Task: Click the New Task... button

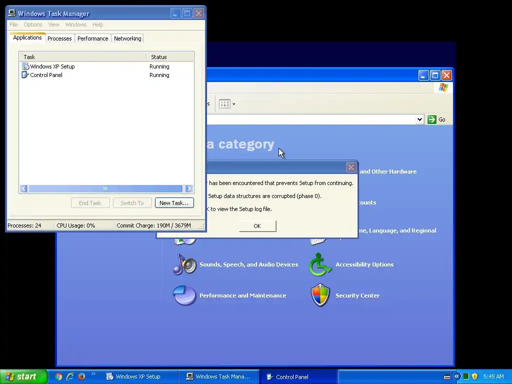Action: coord(174,203)
